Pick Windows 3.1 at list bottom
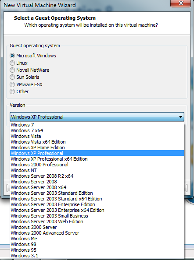 [97, 256]
